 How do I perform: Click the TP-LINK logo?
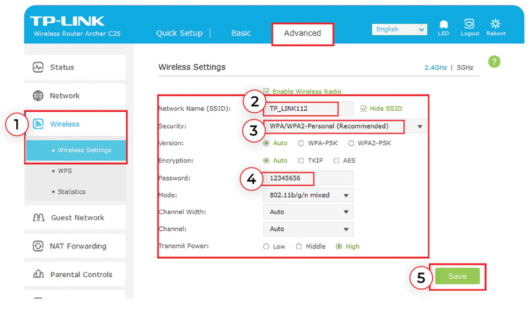67,21
